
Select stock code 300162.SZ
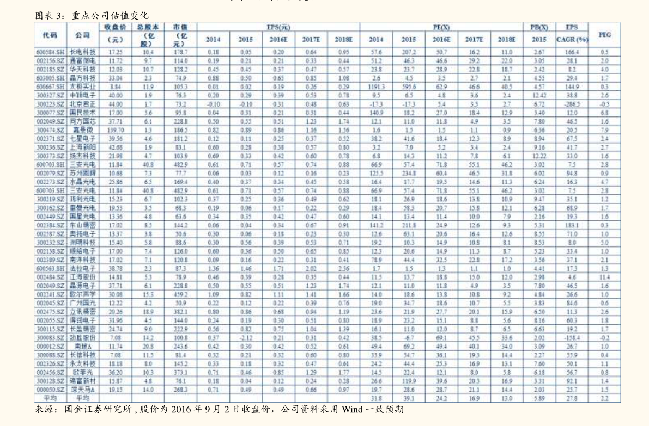point(50,208)
